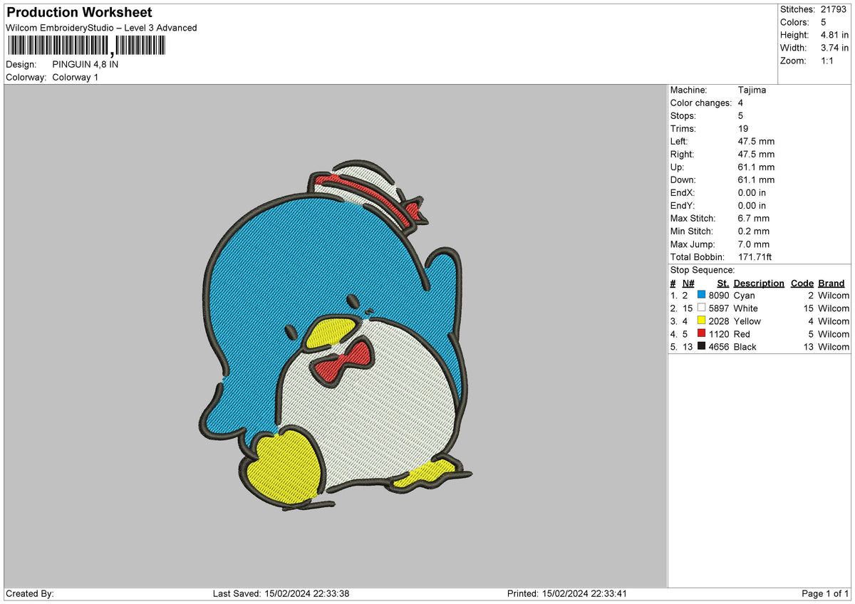Click the Cyan stitch count 8090
Screen dimensions: 855x604
pyautogui.click(x=719, y=295)
